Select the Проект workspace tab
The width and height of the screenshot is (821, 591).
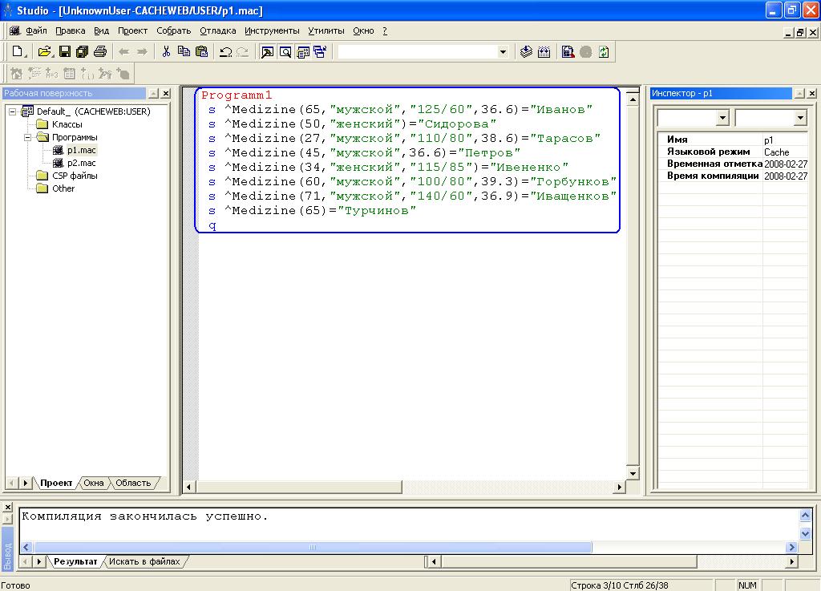(56, 484)
